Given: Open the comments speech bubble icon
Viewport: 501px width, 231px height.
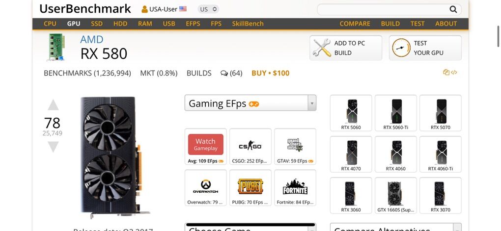Looking at the screenshot, I should 224,74.
